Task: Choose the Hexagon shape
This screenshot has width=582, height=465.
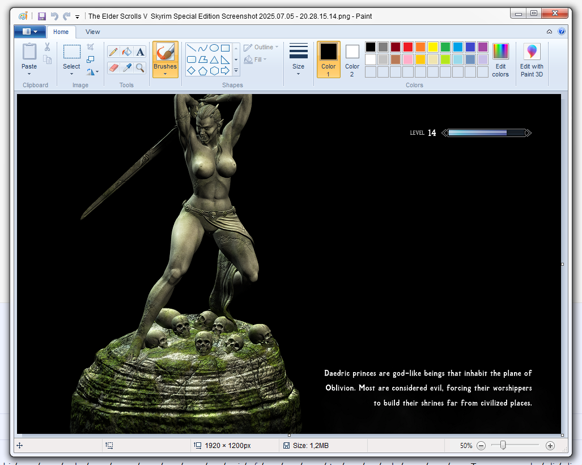Action: tap(214, 70)
